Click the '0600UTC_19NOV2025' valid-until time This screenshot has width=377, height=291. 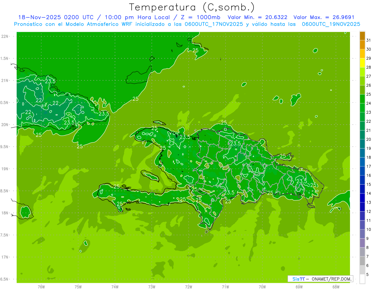[331, 24]
